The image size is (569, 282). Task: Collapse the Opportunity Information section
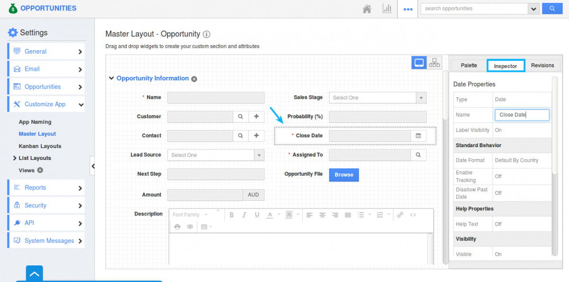[112, 78]
